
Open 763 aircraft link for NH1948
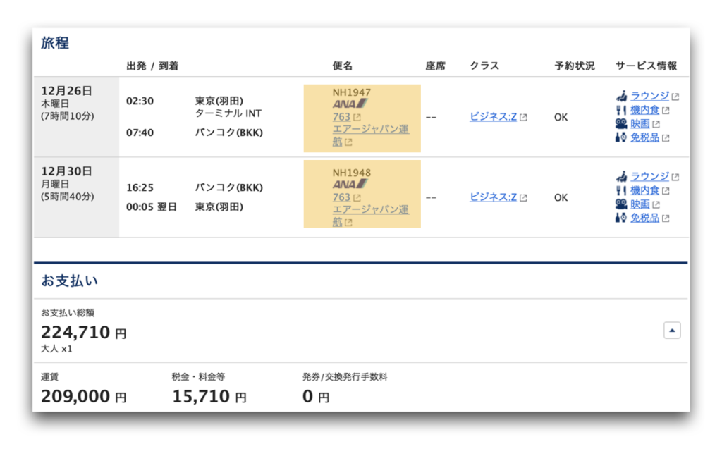[341, 197]
